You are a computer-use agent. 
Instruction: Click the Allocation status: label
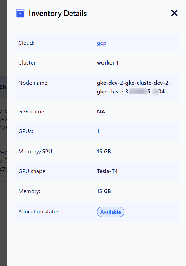(39, 212)
